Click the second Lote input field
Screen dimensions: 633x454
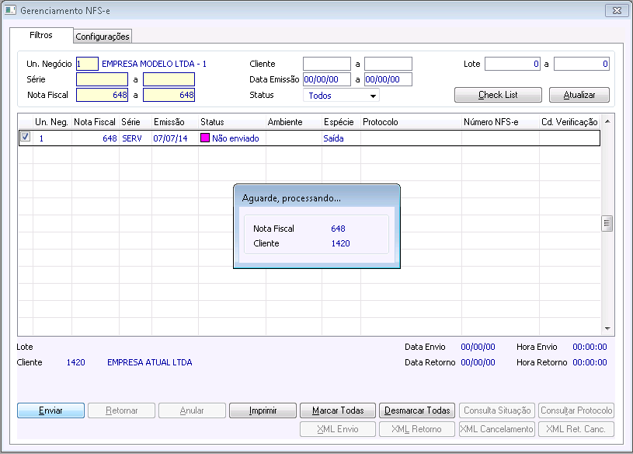point(581,64)
